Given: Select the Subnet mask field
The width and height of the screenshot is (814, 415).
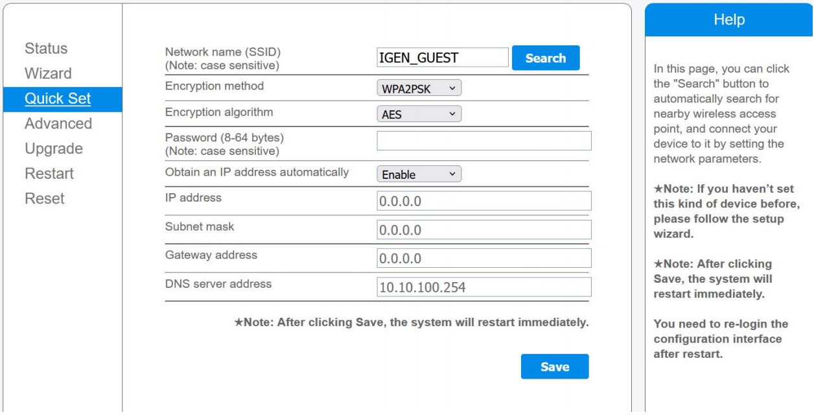Looking at the screenshot, I should [483, 230].
